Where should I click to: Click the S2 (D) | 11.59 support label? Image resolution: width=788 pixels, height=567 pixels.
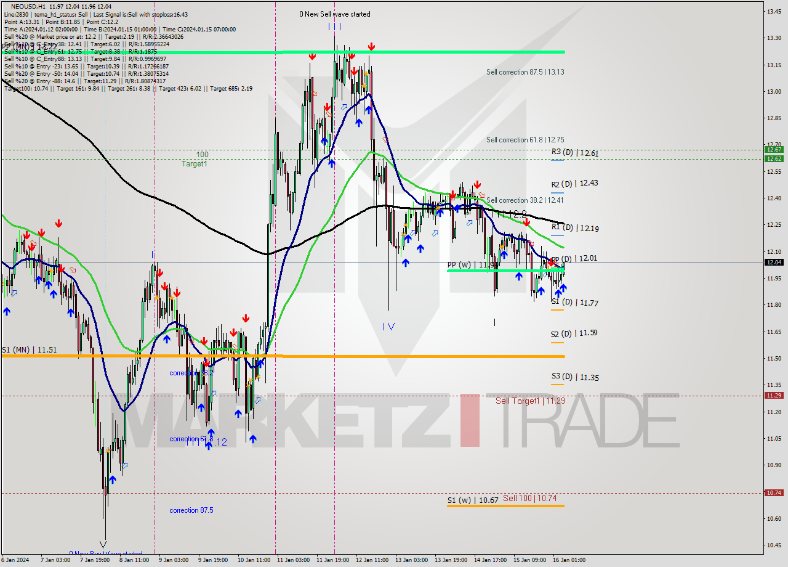click(575, 333)
